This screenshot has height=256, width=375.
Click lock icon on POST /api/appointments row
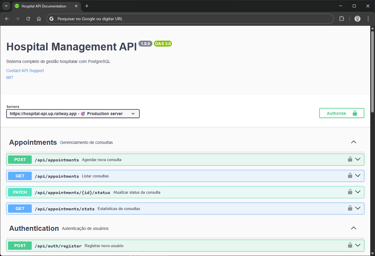[350, 159]
